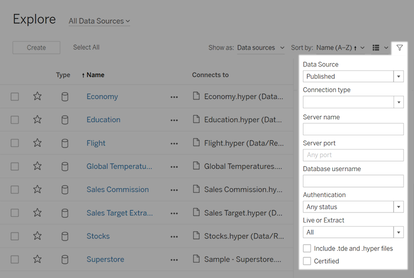
Task: Open the Data Source Published dropdown
Action: pyautogui.click(x=353, y=77)
